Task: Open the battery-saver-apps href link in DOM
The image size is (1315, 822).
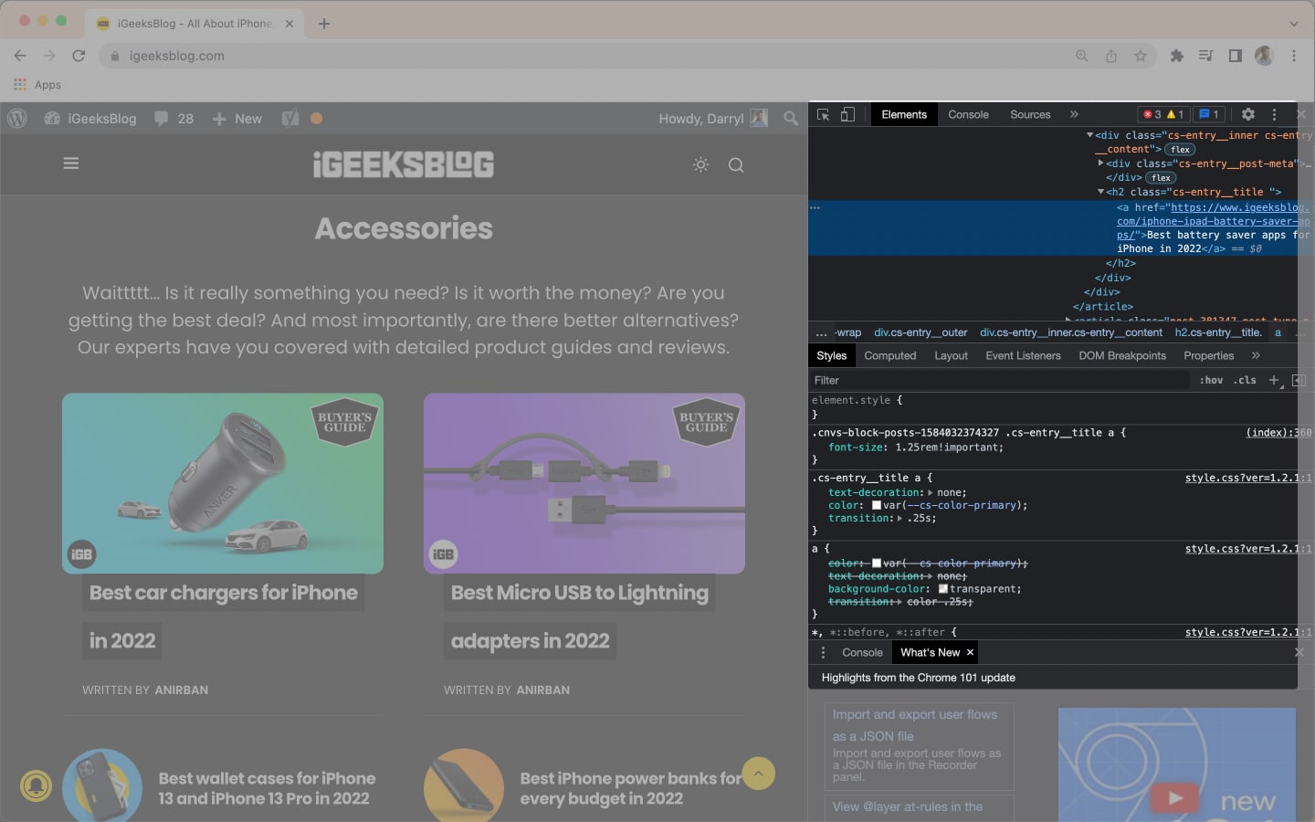Action: (1213, 221)
